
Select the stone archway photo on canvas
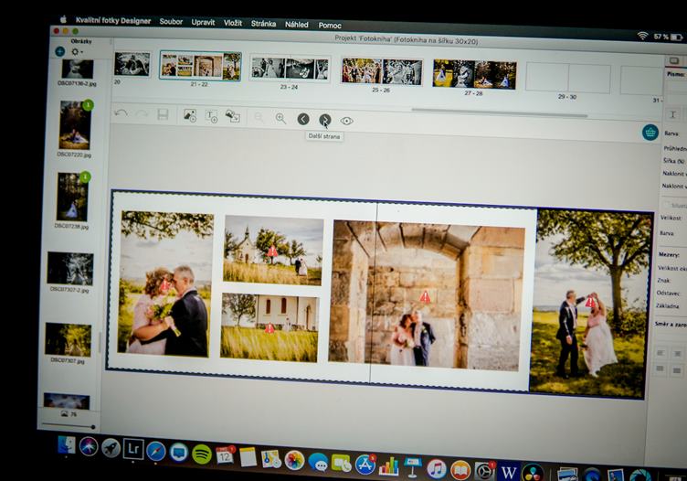(427, 295)
